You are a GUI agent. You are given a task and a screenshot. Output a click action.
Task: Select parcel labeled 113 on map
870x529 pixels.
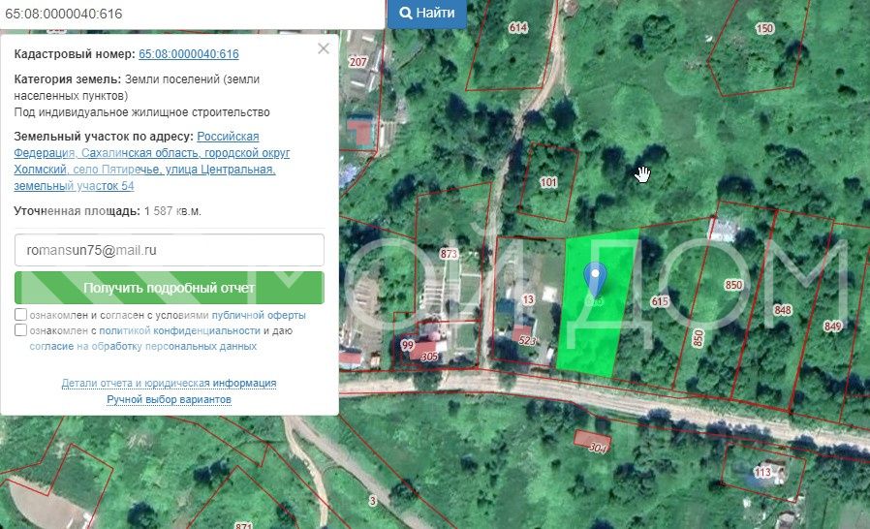(762, 473)
